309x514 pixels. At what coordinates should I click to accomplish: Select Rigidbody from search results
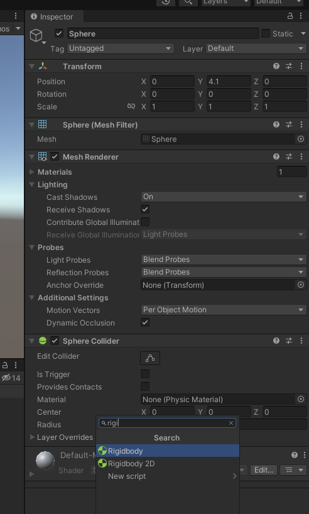tap(168, 451)
